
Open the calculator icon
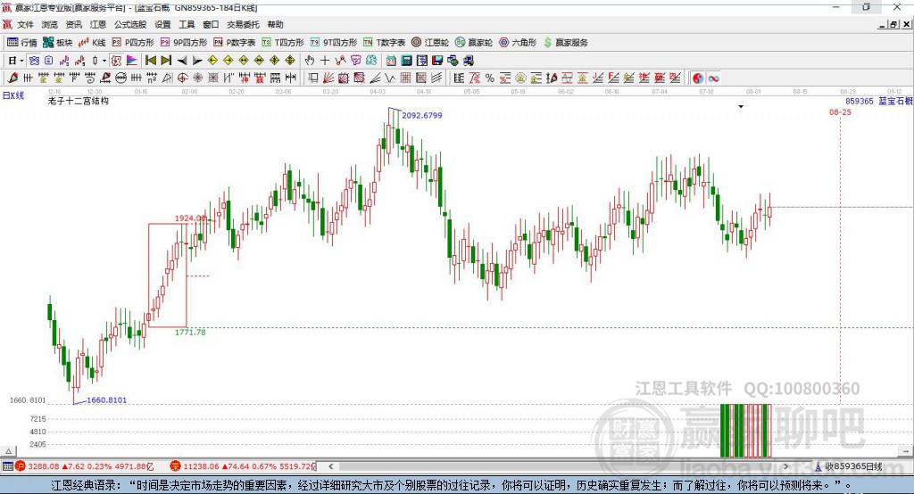(x=406, y=61)
